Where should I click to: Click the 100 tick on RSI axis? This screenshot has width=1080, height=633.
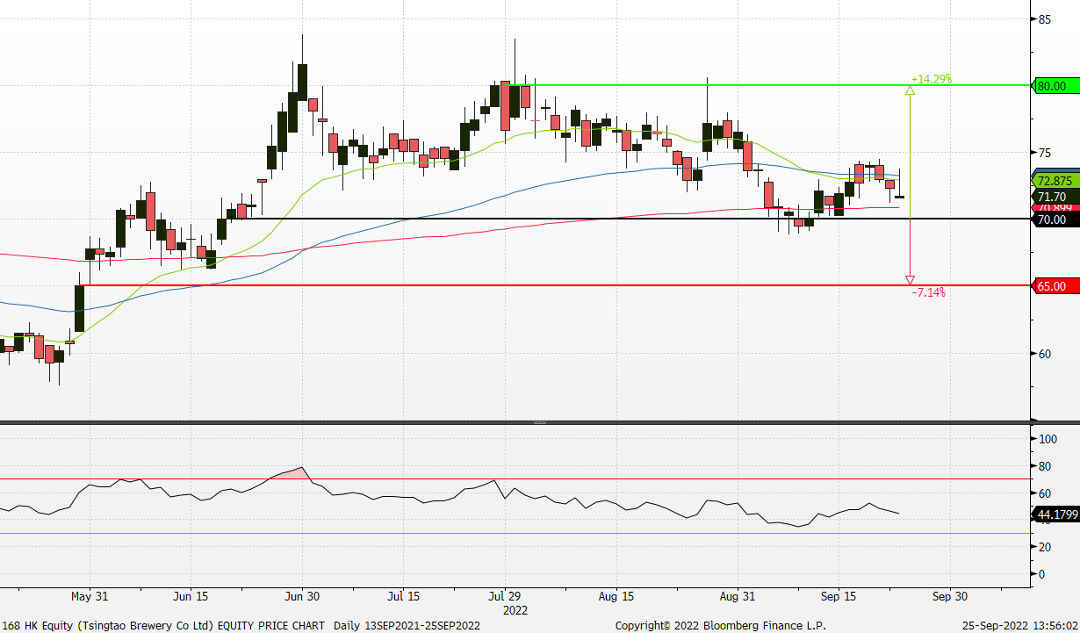(1047, 440)
